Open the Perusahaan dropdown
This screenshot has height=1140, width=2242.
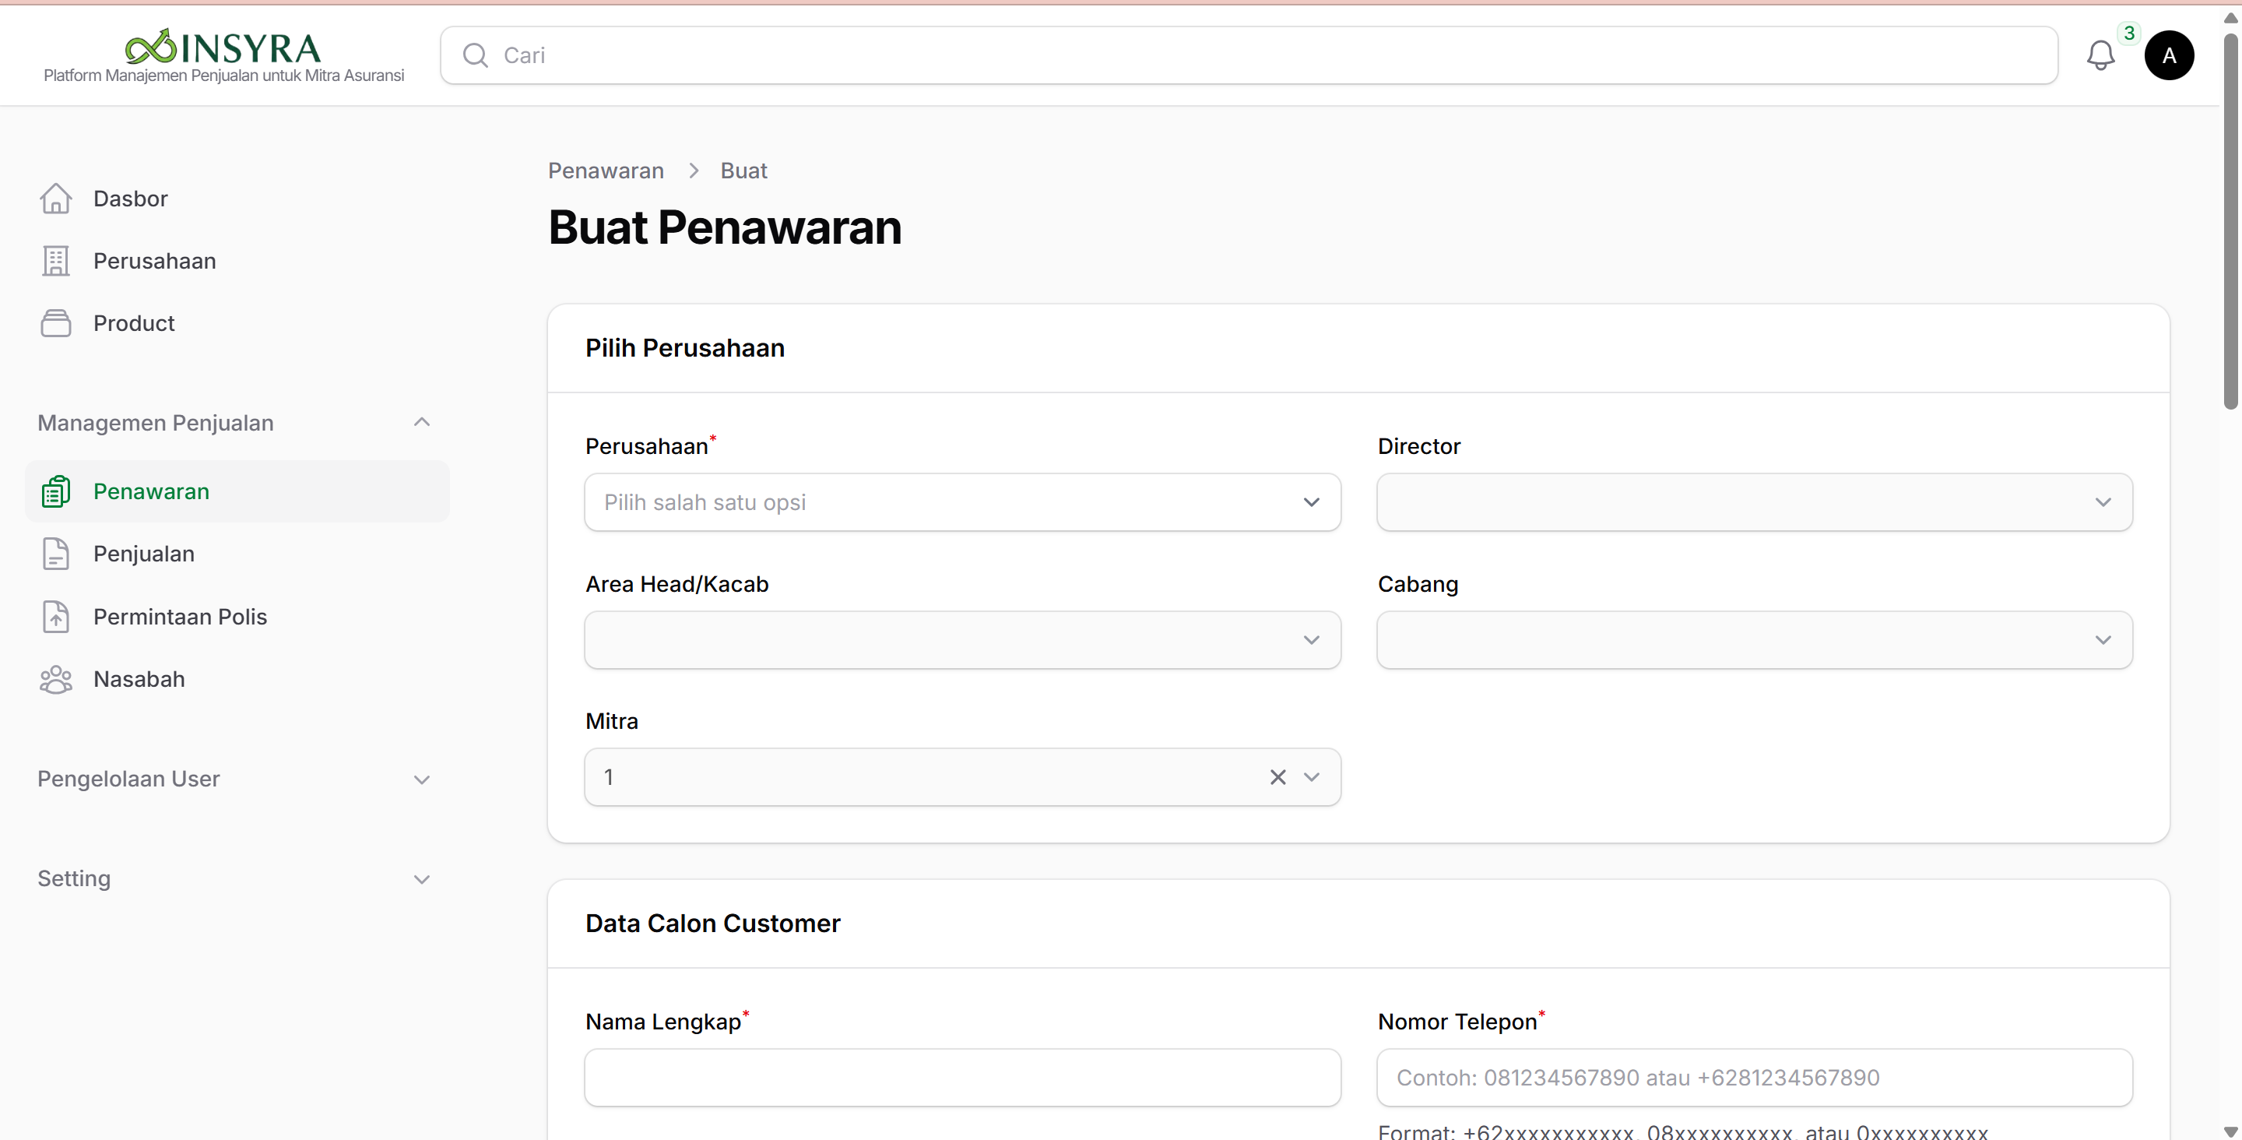[963, 502]
